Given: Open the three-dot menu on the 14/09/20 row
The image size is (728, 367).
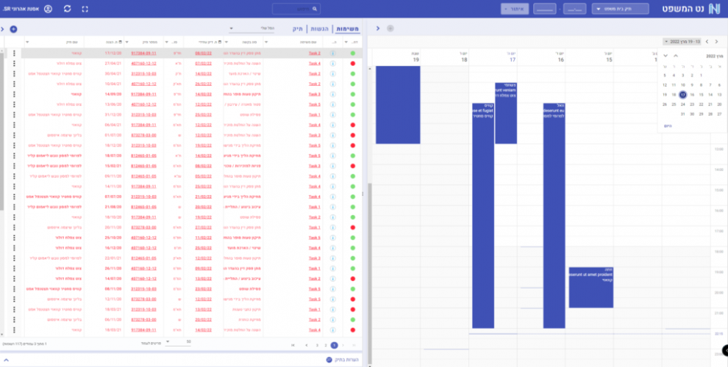Looking at the screenshot, I should pos(15,94).
